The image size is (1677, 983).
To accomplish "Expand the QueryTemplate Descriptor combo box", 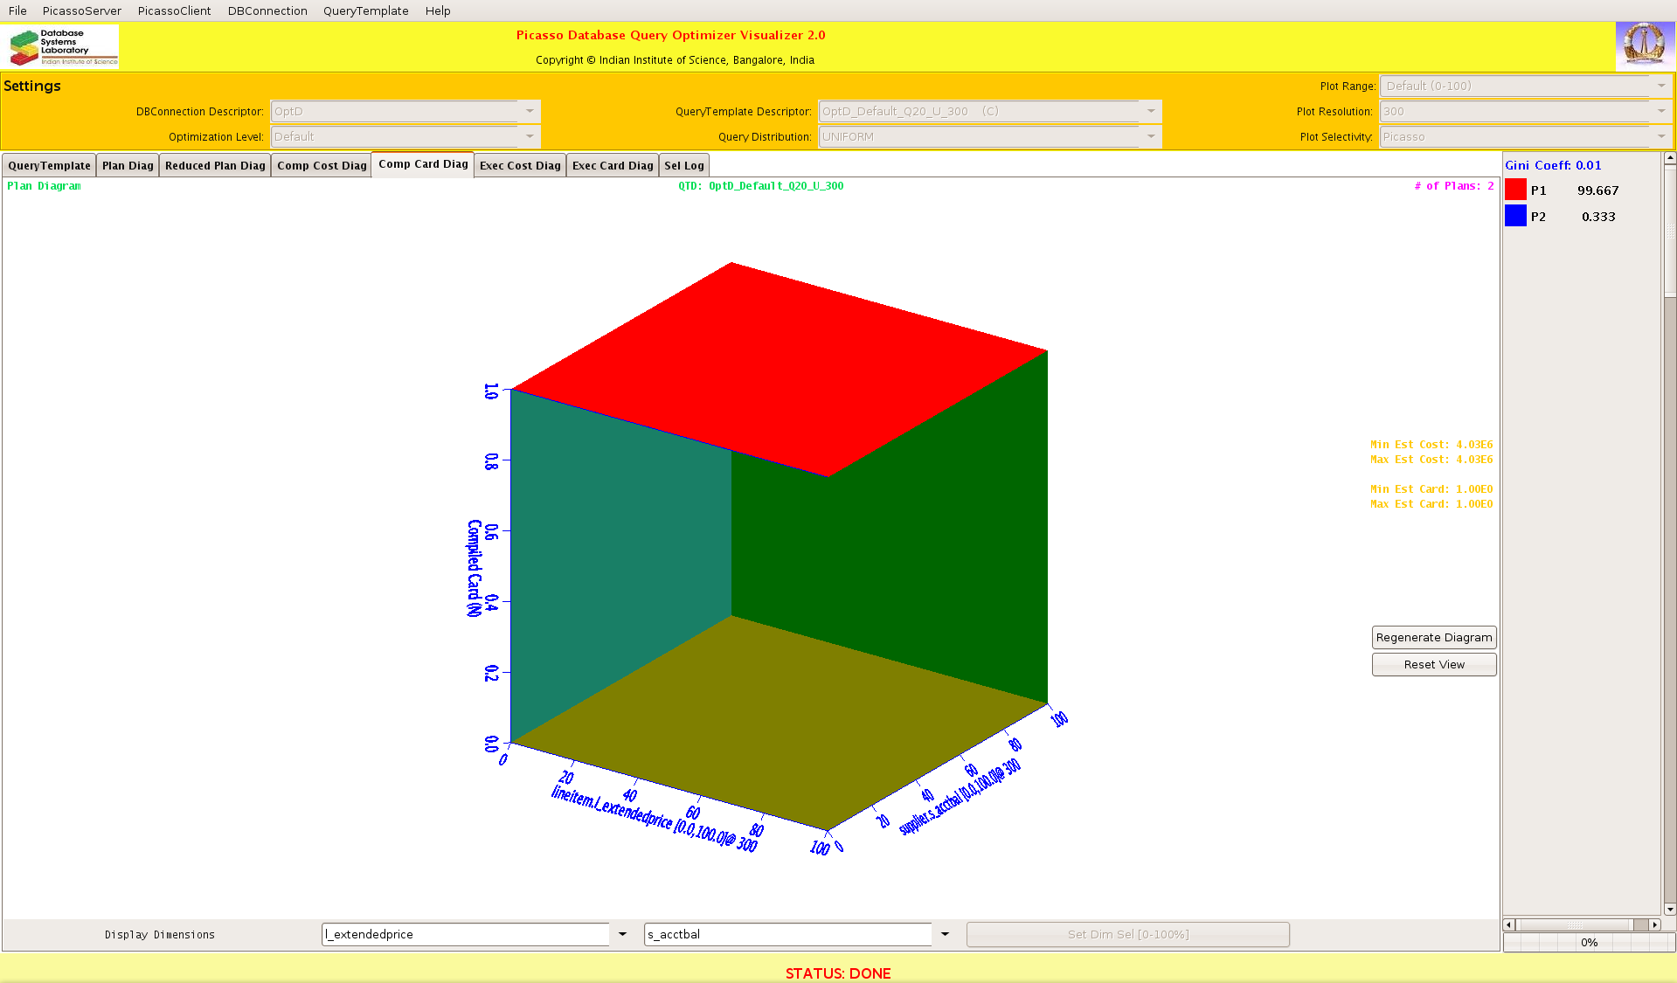I will click(1151, 112).
